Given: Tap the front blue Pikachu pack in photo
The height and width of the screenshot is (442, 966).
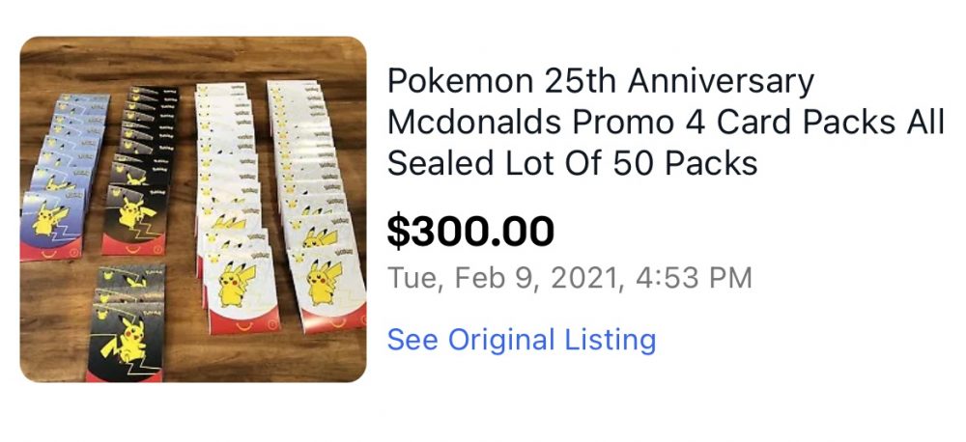Looking at the screenshot, I should (53, 224).
